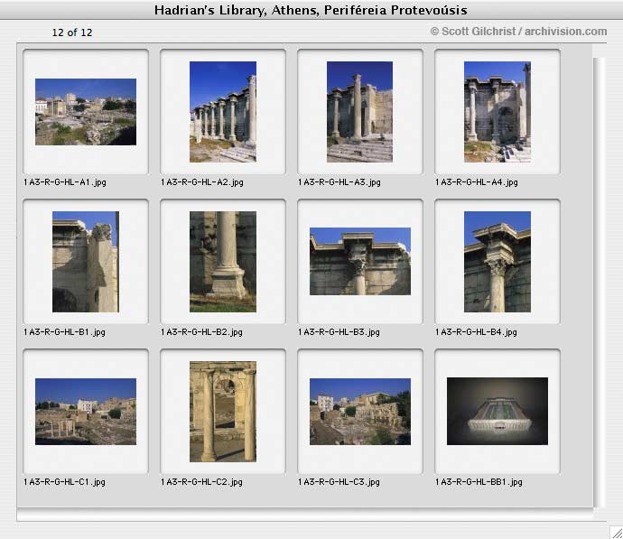Click the "12 of 12" item count
Viewport: 623px width, 539px height.
(x=72, y=33)
